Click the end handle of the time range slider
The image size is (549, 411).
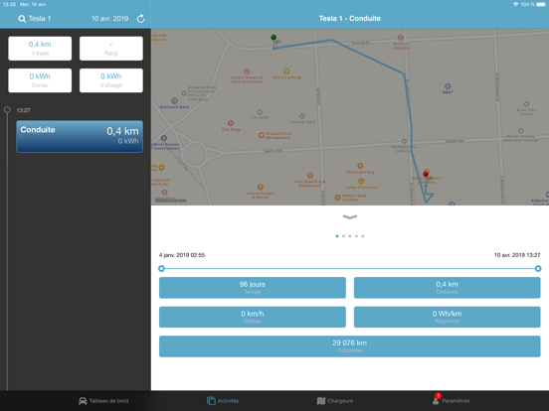[538, 268]
